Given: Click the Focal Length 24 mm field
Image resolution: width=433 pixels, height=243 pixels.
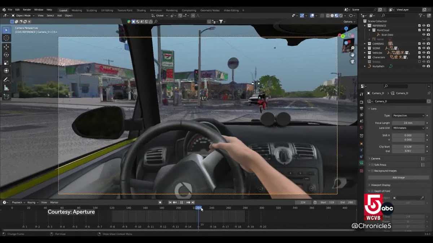Looking at the screenshot, I should pos(408,123).
